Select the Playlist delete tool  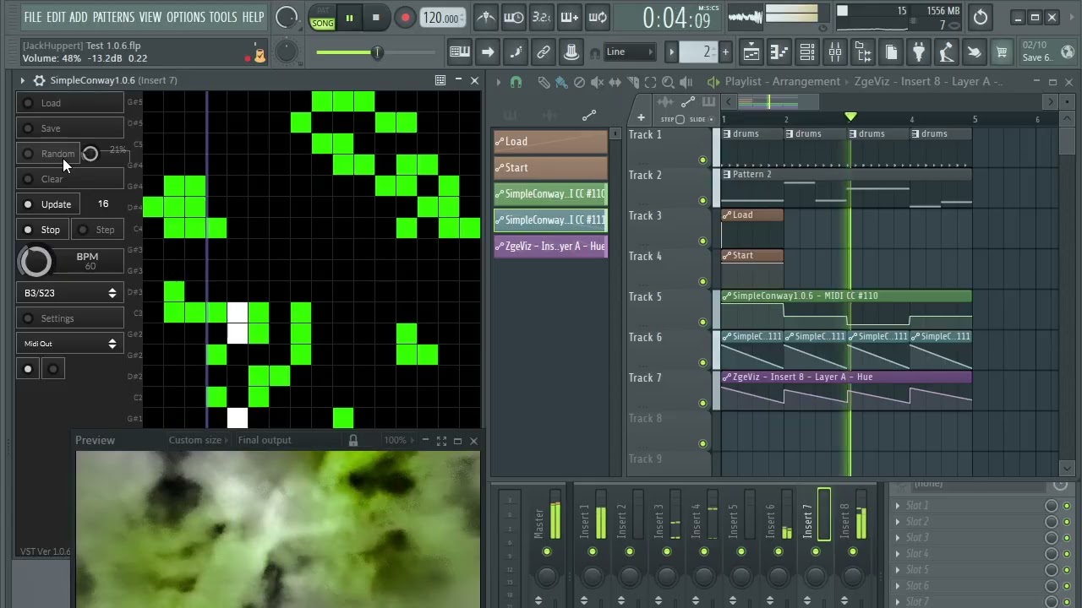[x=579, y=82]
